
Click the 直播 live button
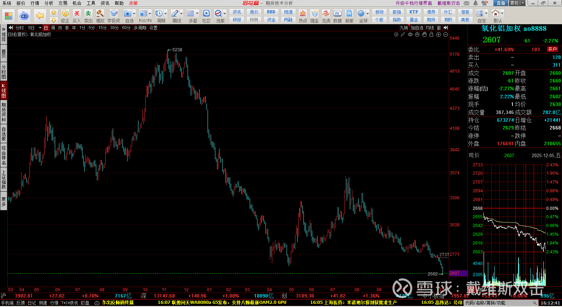tap(501, 3)
